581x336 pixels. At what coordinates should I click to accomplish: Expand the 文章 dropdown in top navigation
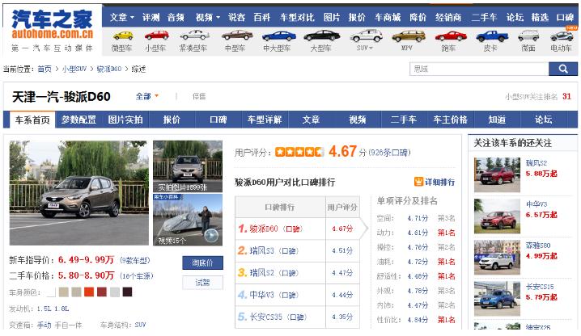click(x=122, y=16)
